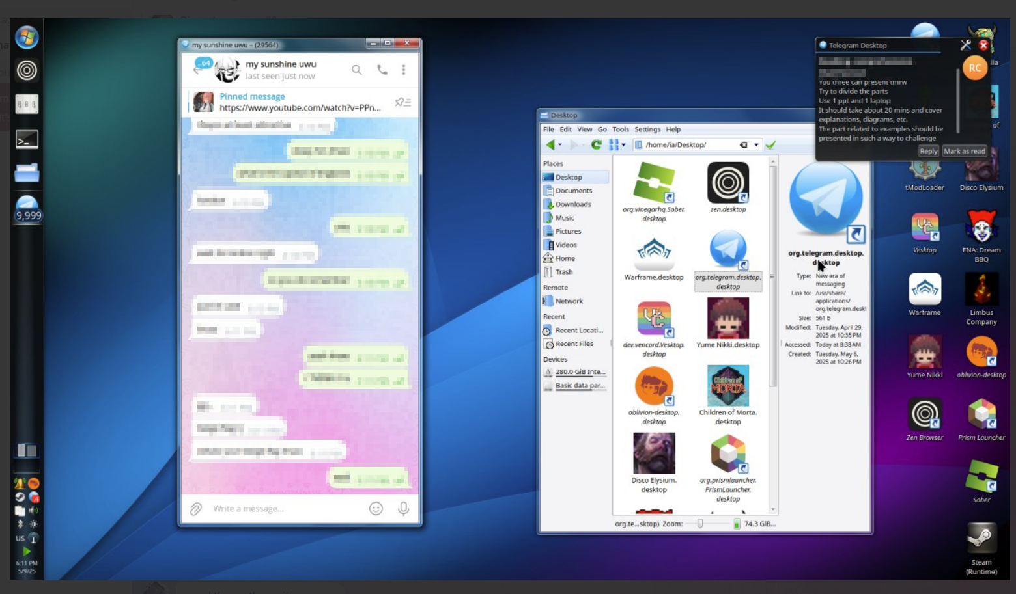1016x594 pixels.
Task: Open Recent Files in sidebar
Action: tap(575, 344)
